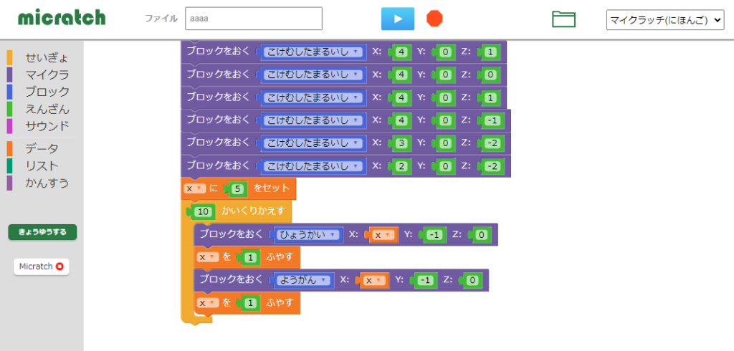This screenshot has width=734, height=351.
Task: Open こけむしたまるいし dropdown in X 2 row
Action: pos(313,166)
